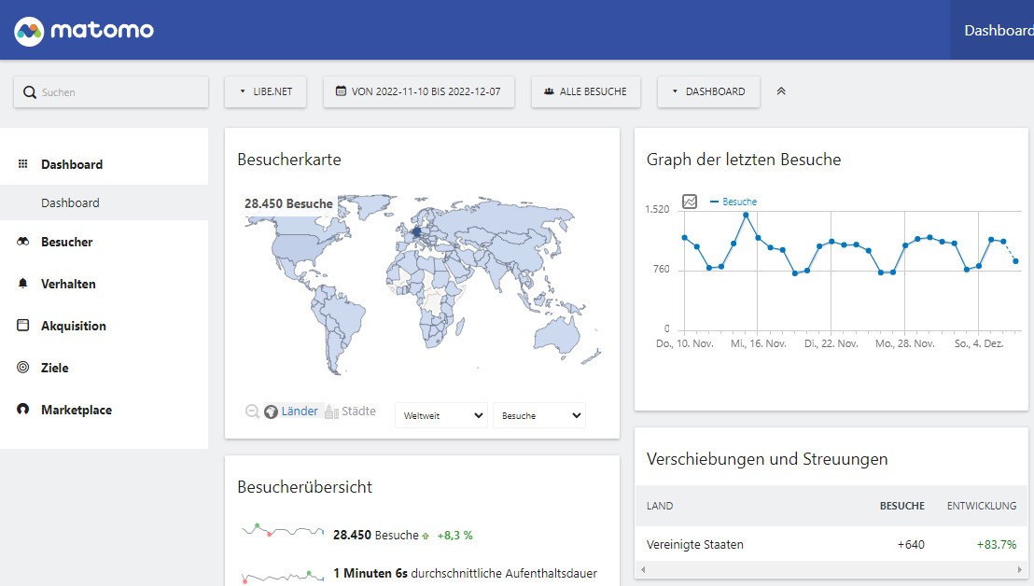The height and width of the screenshot is (586, 1034).
Task: Switch map view to Städte
Action: 351,412
